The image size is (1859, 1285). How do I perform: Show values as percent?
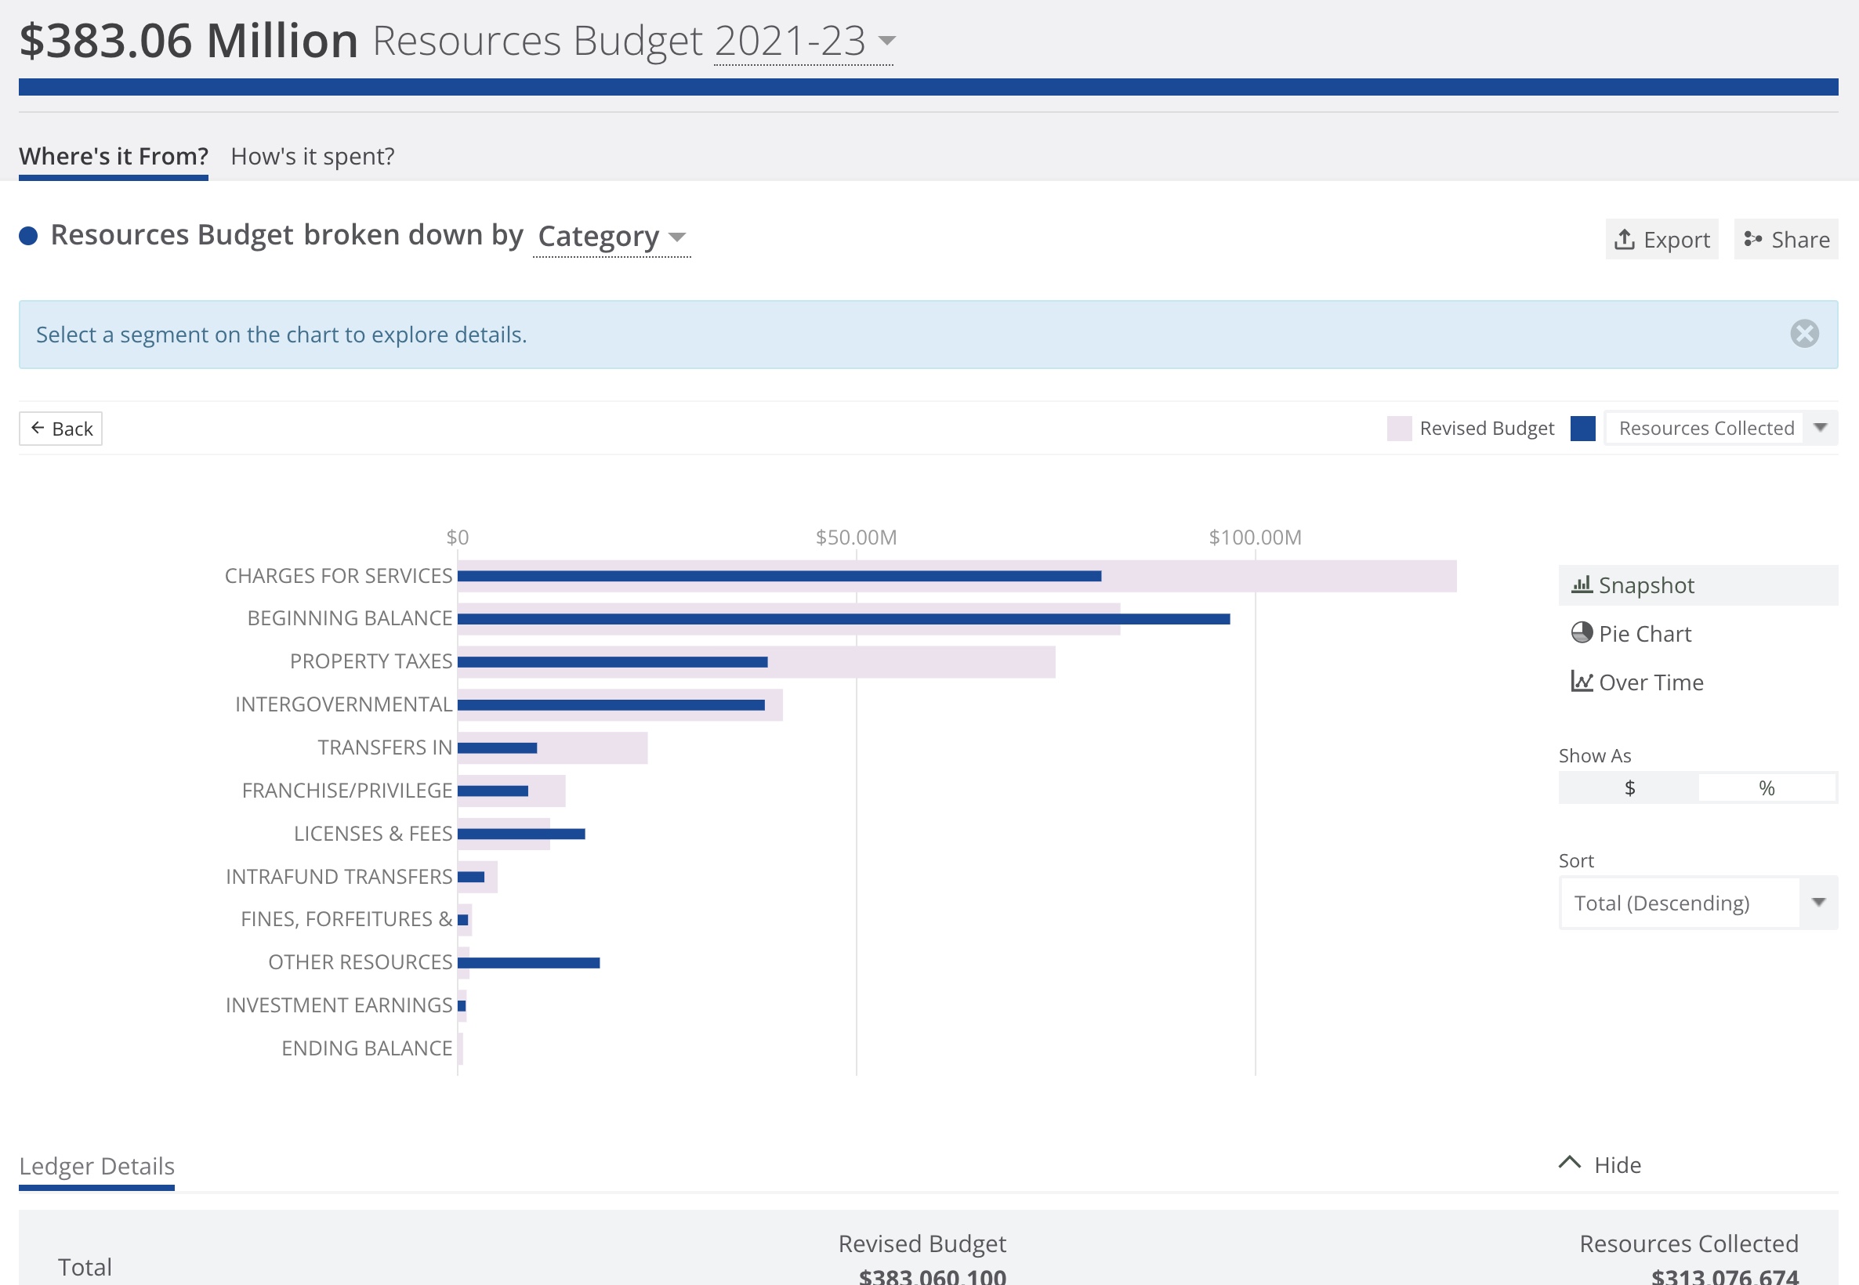(1767, 787)
